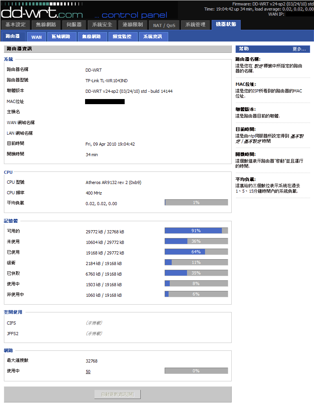Click the Firmware header text at top
The height and width of the screenshot is (406, 314).
click(273, 4)
